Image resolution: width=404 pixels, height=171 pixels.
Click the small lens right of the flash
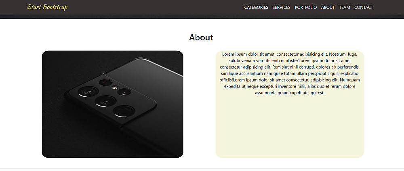tap(124, 92)
